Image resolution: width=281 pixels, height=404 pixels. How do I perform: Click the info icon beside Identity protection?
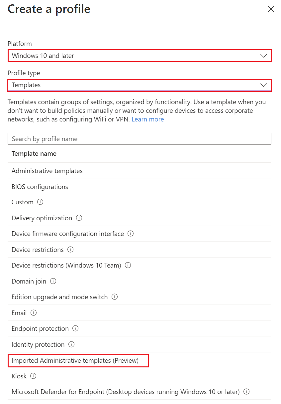point(71,344)
